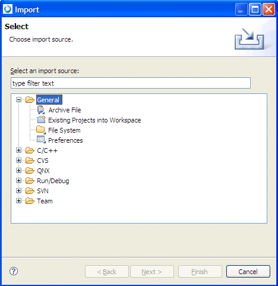
Task: Open context help with the question mark icon
Action: click(x=14, y=271)
